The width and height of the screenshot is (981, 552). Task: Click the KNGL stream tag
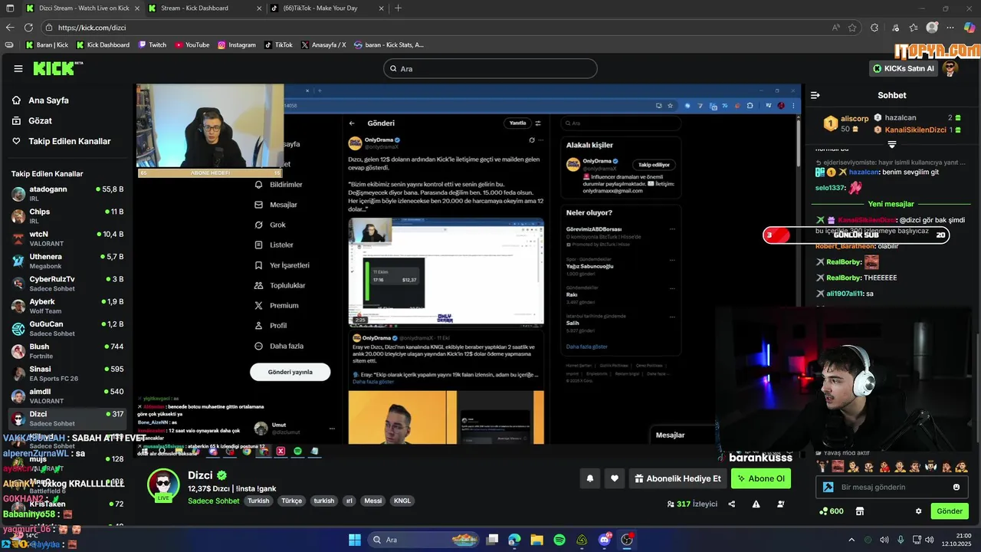402,501
